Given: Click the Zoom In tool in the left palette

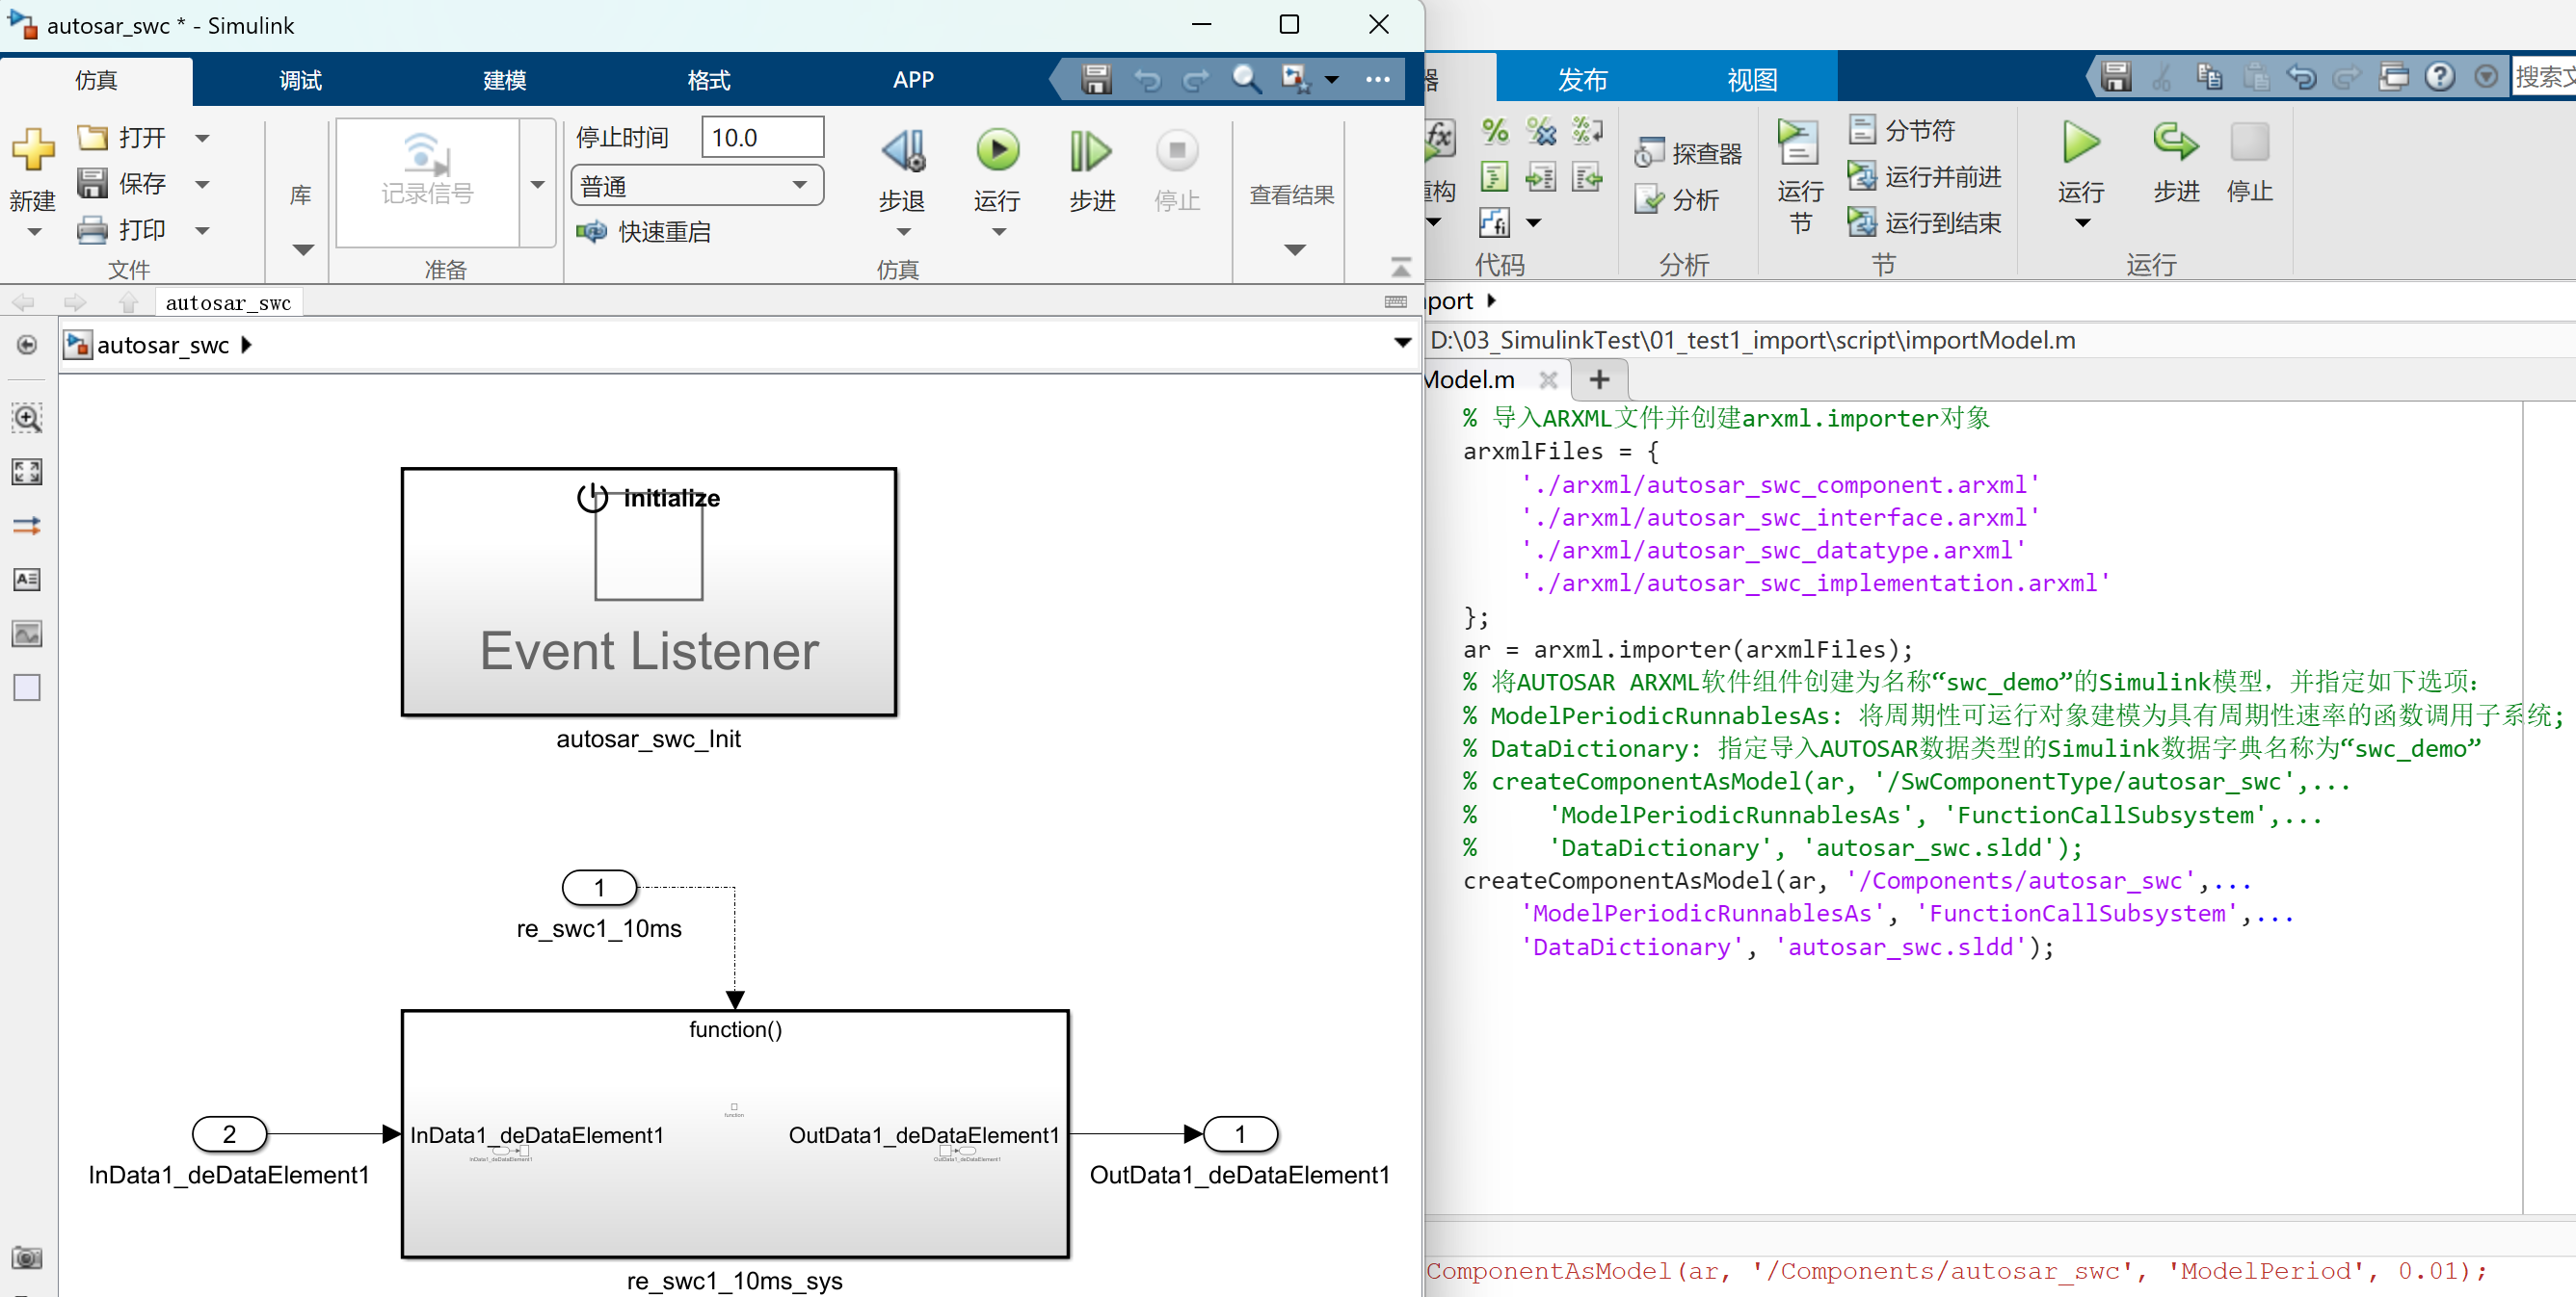Looking at the screenshot, I should point(27,418).
